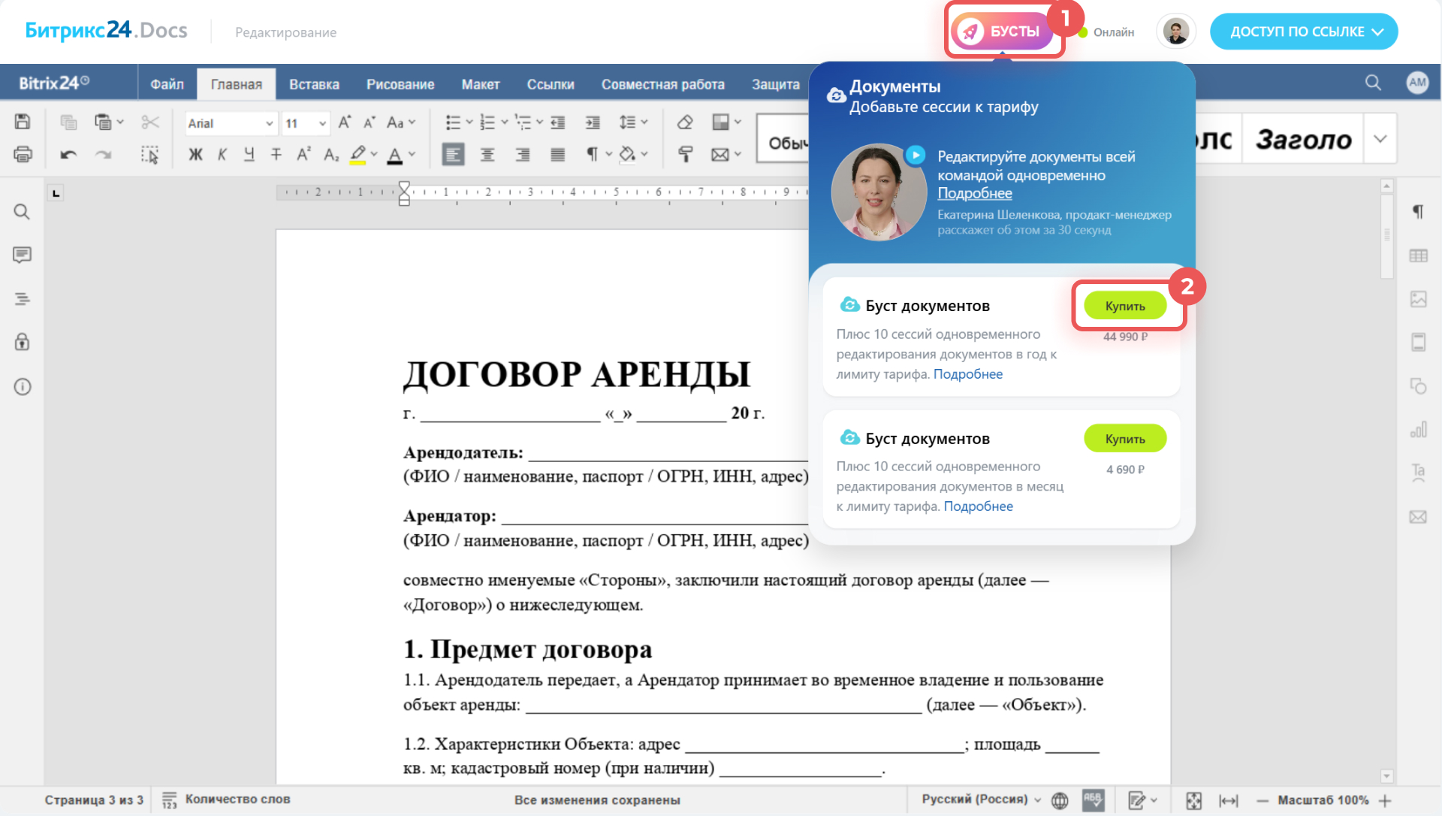Image resolution: width=1442 pixels, height=816 pixels.
Task: Open the Доступ по ссылке dropdown
Action: (x=1304, y=32)
